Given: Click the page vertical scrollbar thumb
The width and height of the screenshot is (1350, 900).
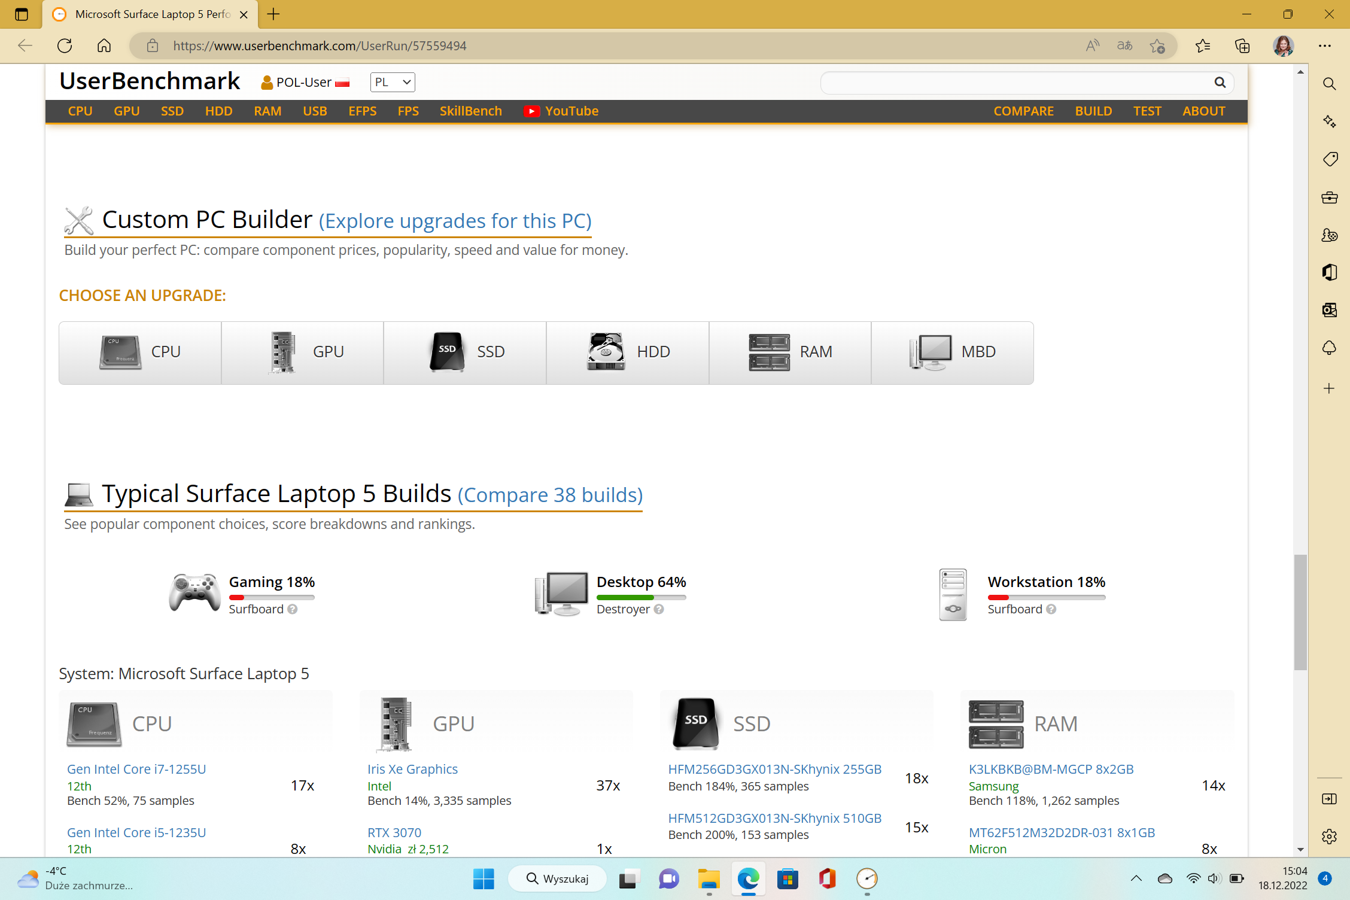Looking at the screenshot, I should point(1300,612).
